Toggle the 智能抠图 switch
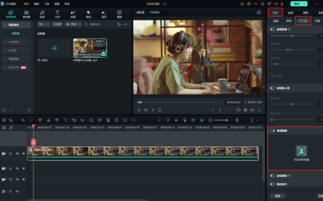 (273, 130)
